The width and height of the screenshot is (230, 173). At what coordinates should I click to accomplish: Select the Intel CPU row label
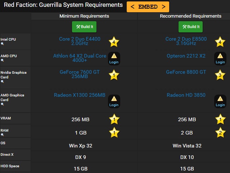pos(8,39)
